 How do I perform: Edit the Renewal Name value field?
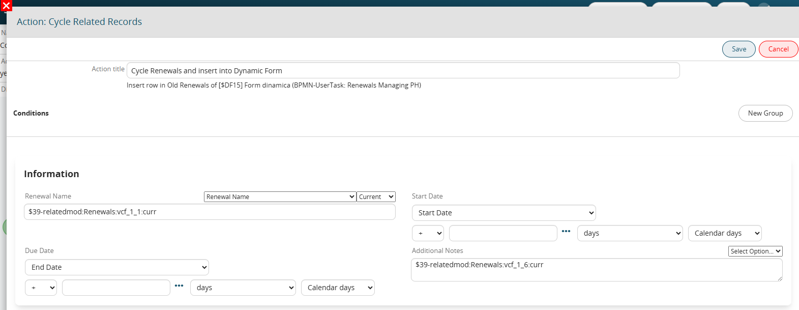click(x=210, y=212)
